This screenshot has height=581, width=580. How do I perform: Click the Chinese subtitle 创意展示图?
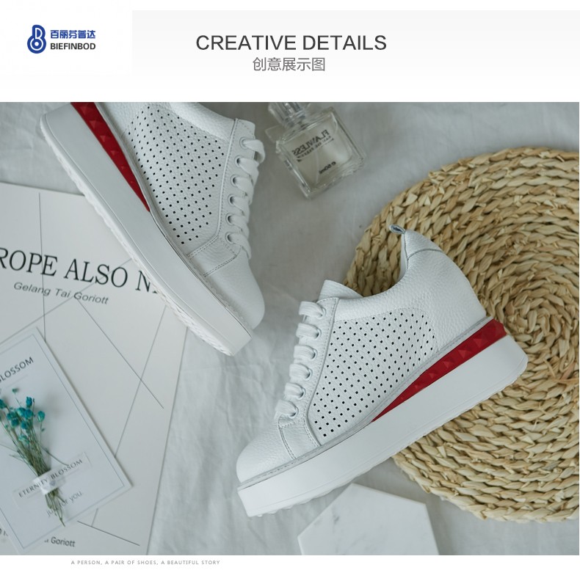point(289,64)
